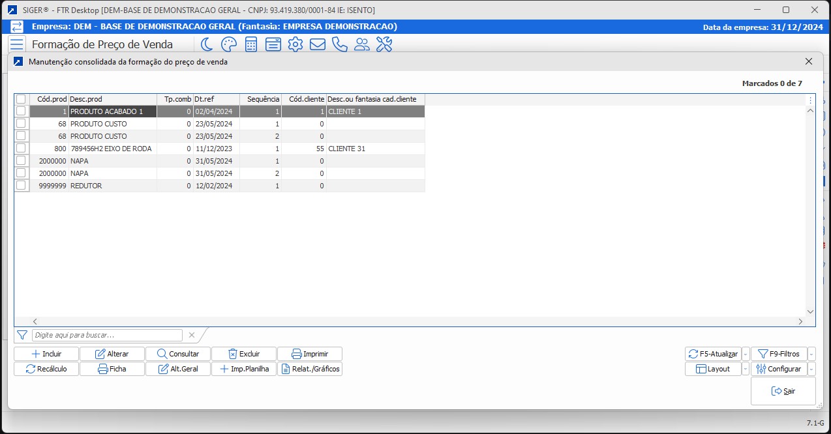831x434 pixels.
Task: Open settings gear icon in toolbar
Action: tap(295, 44)
